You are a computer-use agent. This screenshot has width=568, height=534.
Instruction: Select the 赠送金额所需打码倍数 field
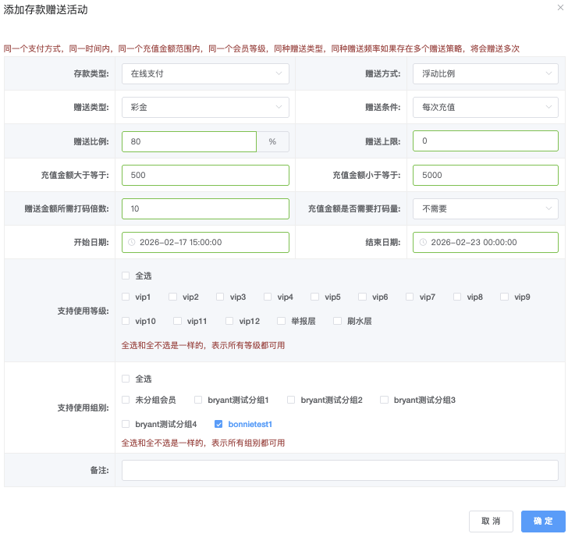coord(205,209)
